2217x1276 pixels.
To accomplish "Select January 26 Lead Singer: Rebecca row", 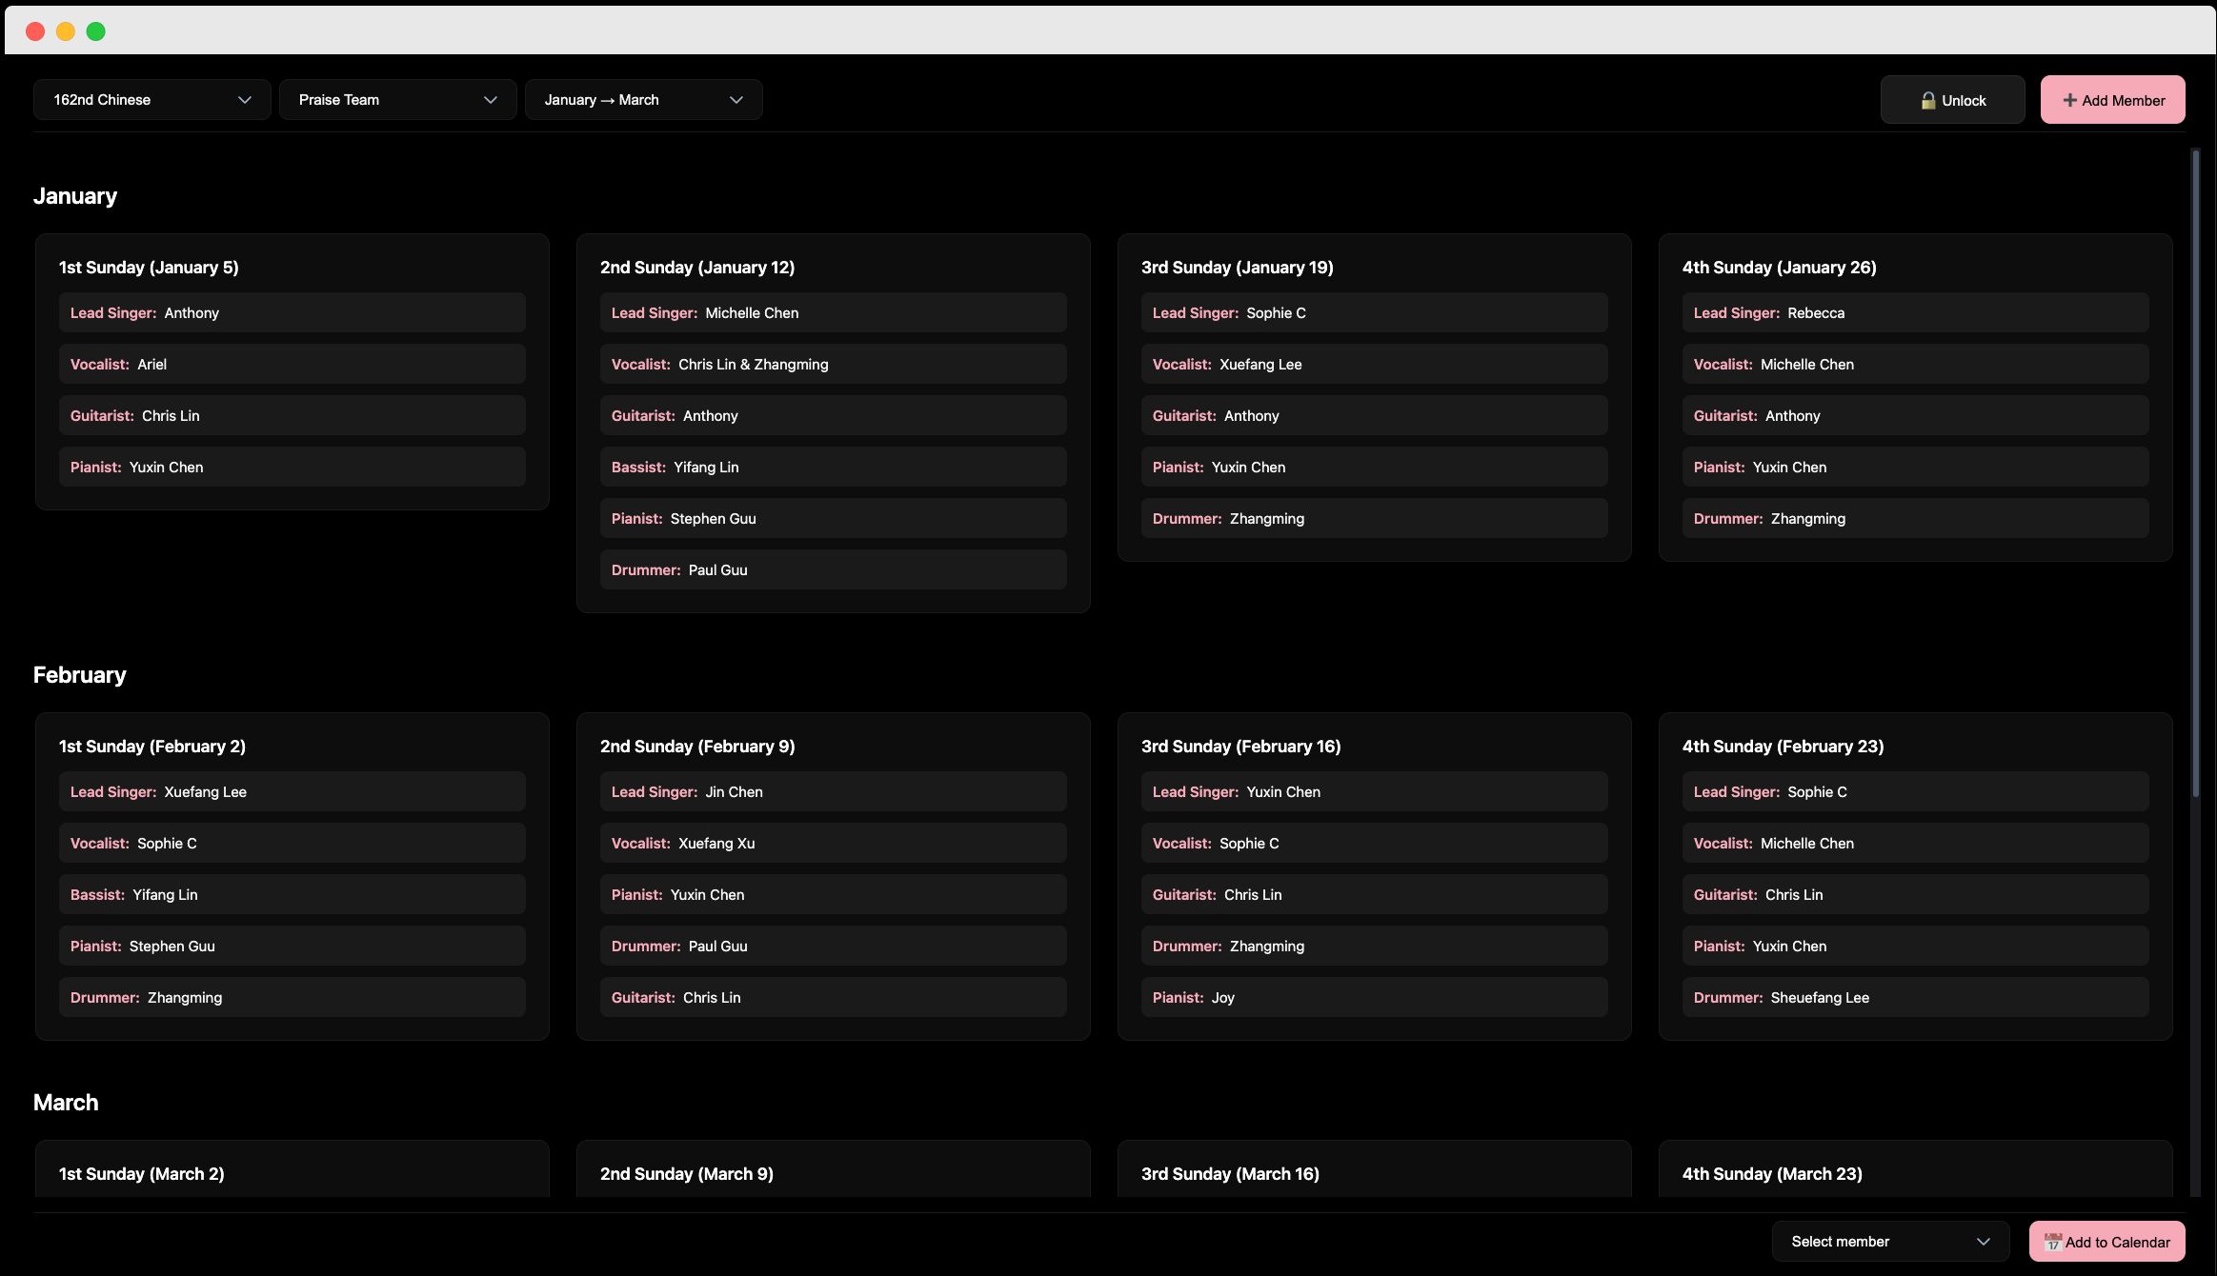I will (x=1916, y=312).
